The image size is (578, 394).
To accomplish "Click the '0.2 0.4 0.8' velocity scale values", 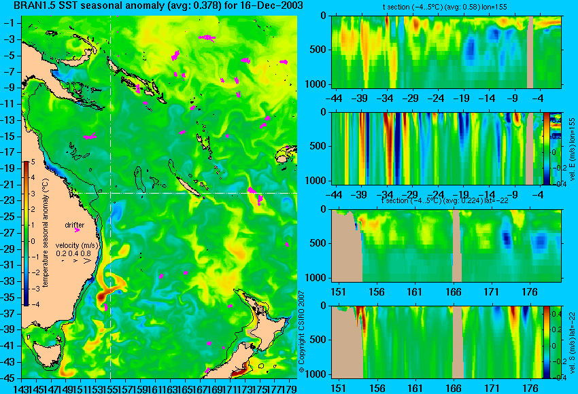I will click(x=73, y=253).
